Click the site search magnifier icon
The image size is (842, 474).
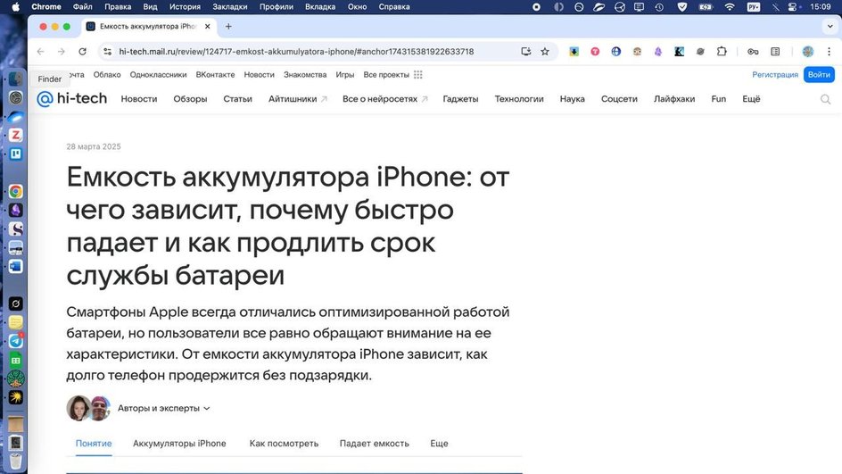coord(825,99)
